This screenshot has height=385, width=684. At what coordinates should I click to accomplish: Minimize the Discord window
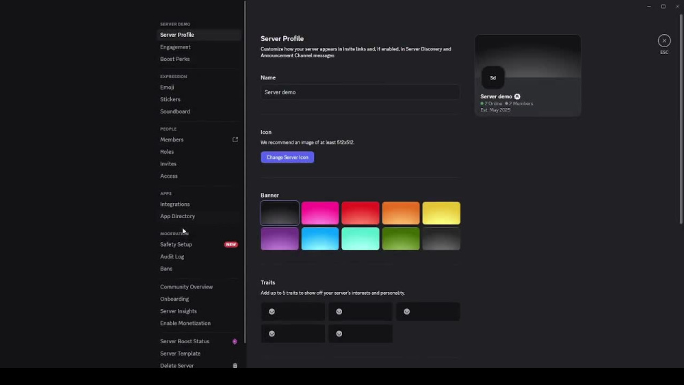point(649,6)
